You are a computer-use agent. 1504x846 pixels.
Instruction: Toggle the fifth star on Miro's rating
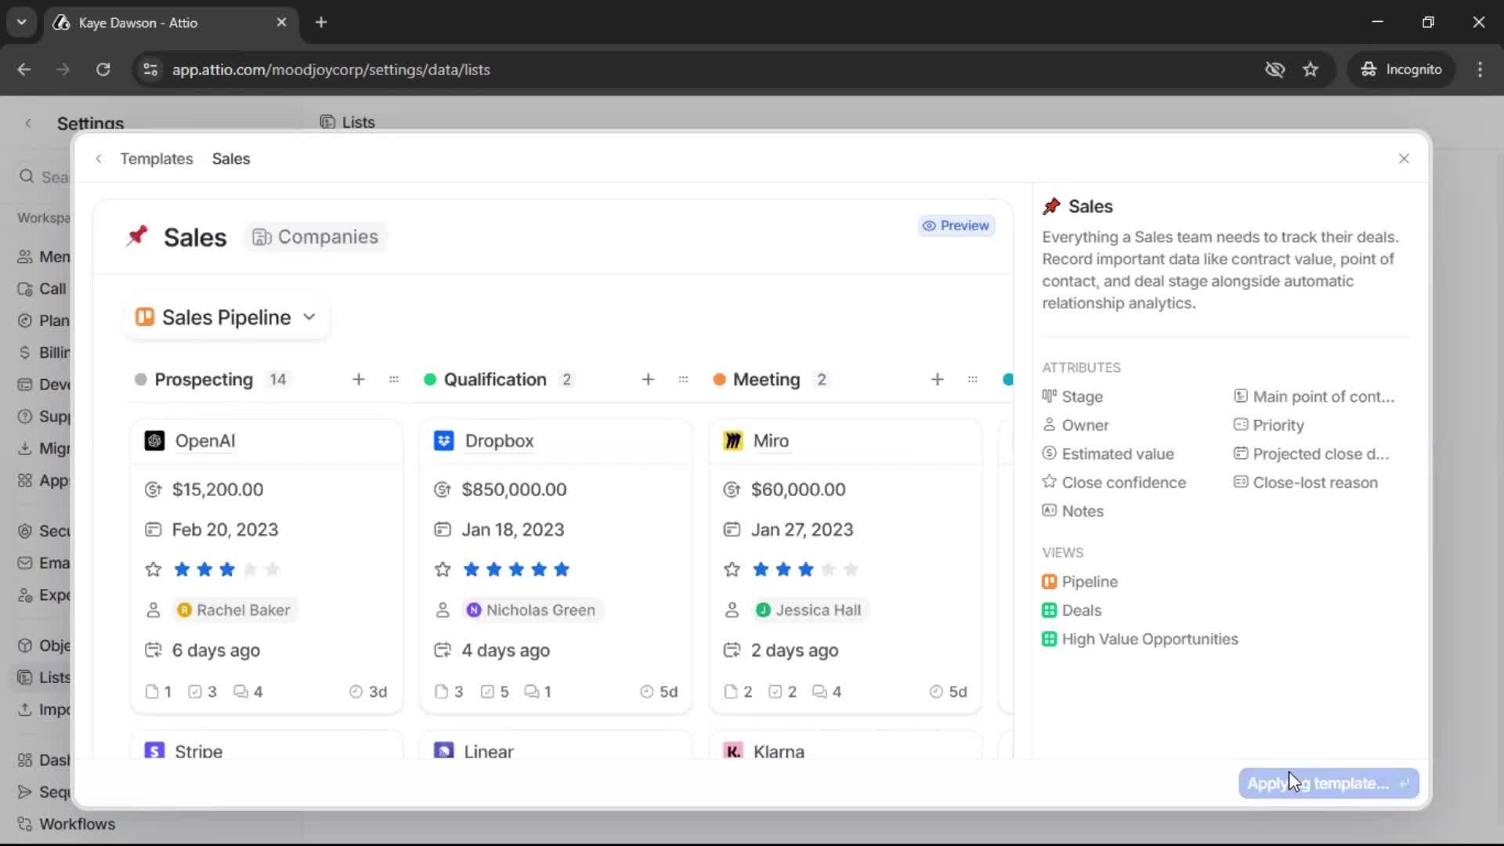point(851,569)
